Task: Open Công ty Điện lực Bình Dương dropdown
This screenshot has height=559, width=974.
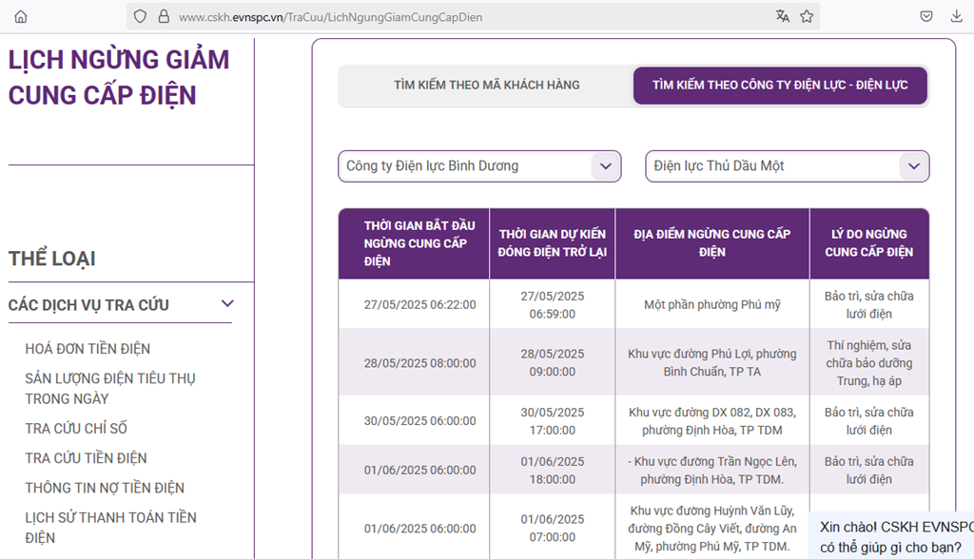Action: tap(479, 166)
